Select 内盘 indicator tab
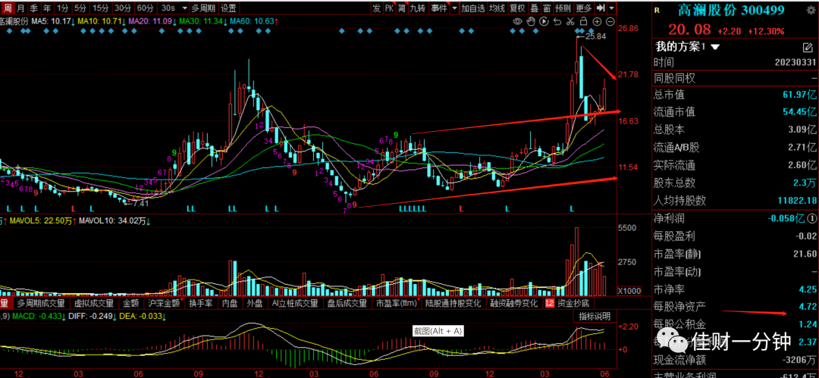Viewport: 819px width, 378px height. point(230,303)
